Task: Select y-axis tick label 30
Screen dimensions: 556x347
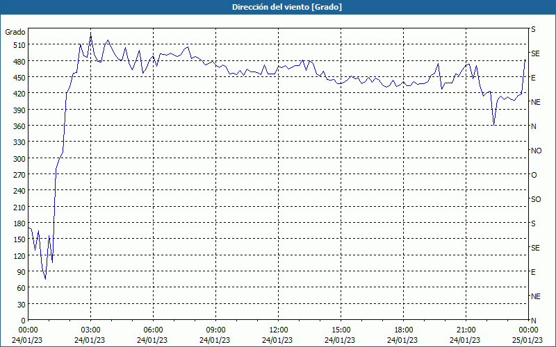Action: tap(21, 305)
